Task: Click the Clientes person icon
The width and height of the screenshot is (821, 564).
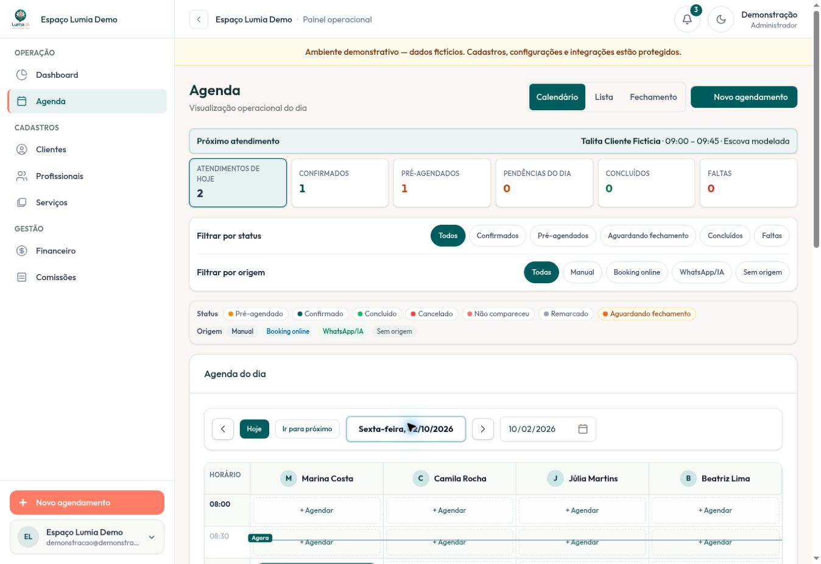Action: [22, 149]
